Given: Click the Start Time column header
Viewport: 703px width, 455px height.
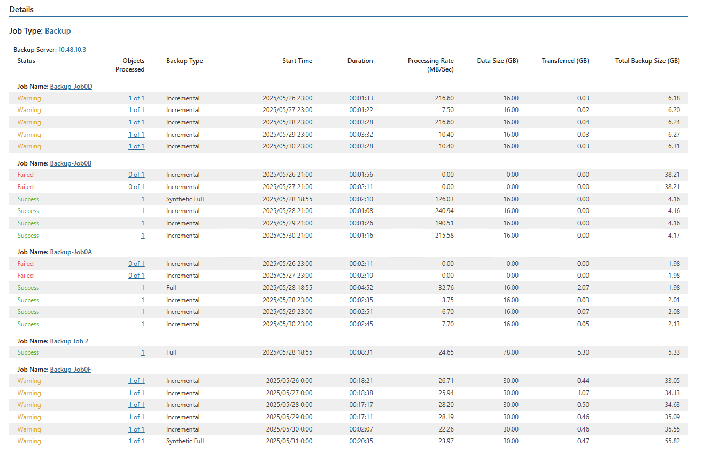Looking at the screenshot, I should click(297, 61).
